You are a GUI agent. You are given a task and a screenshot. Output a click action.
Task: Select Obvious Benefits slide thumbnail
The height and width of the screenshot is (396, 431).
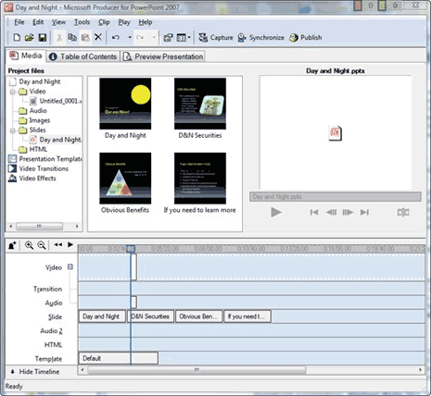pyautogui.click(x=125, y=179)
